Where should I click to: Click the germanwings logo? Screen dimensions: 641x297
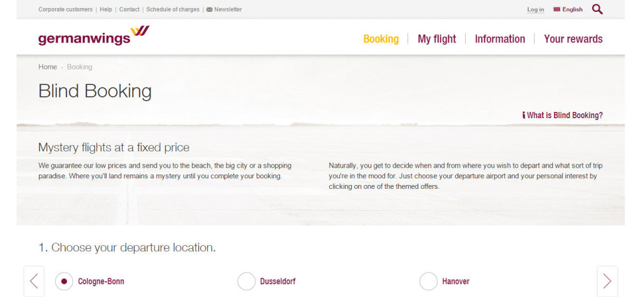pos(94,36)
